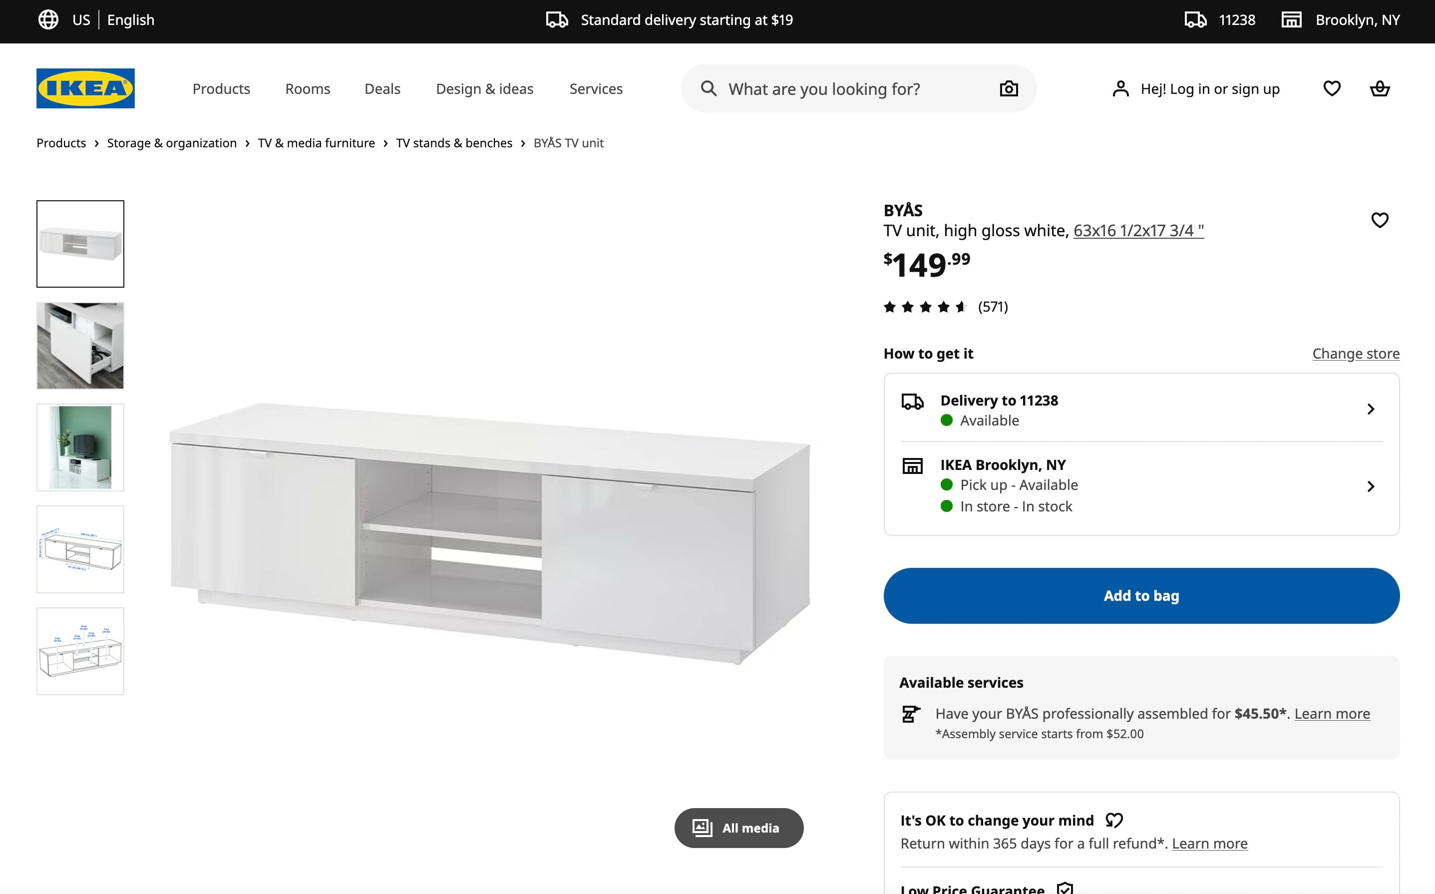Save BYÅS to favorites heart
The width and height of the screenshot is (1435, 894).
[x=1380, y=220]
